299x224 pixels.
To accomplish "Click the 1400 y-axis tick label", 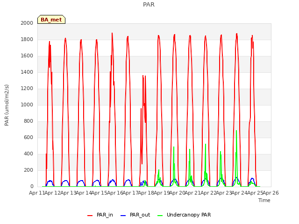I will pos(27,72).
